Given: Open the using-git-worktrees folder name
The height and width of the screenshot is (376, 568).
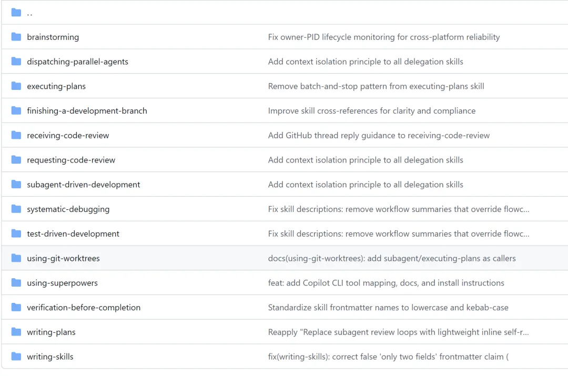Looking at the screenshot, I should 63,258.
